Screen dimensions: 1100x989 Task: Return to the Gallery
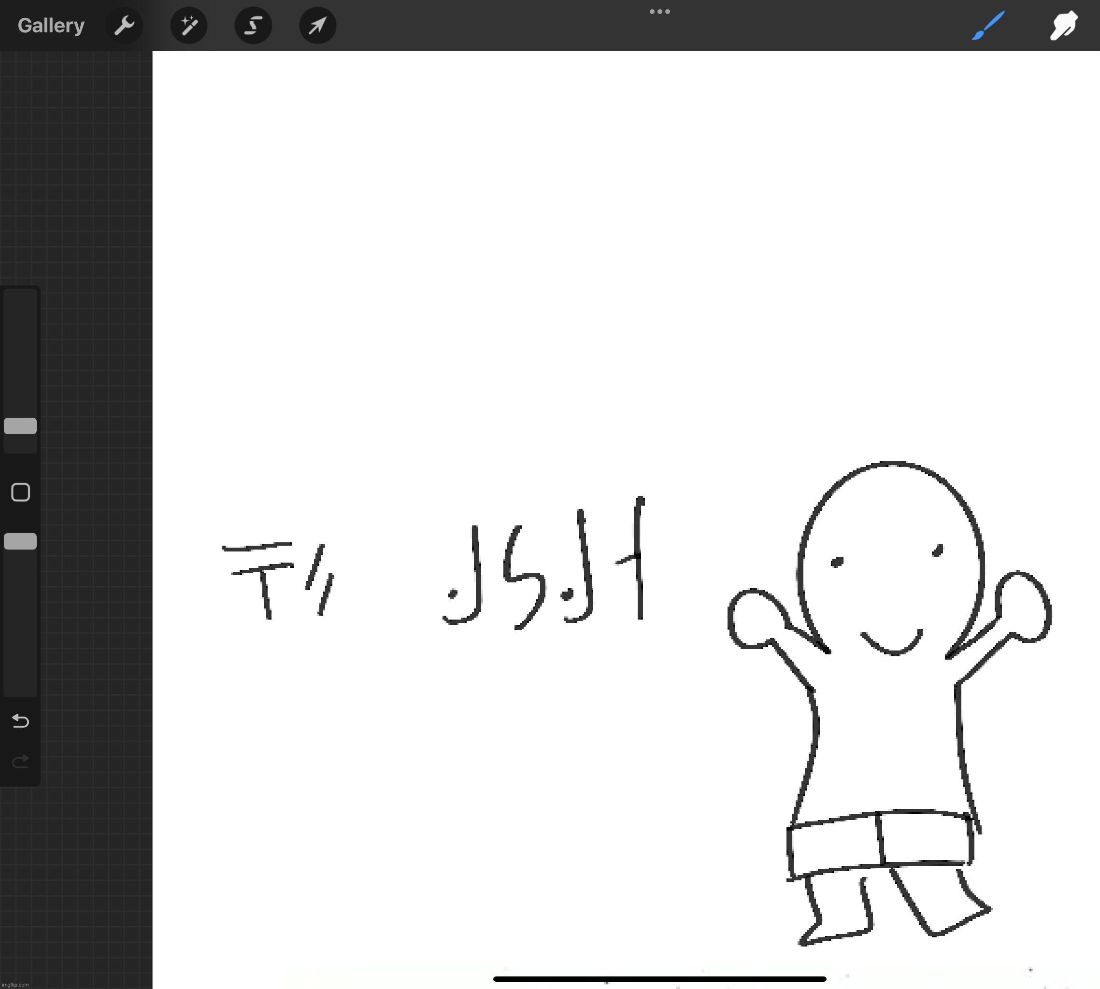51,26
